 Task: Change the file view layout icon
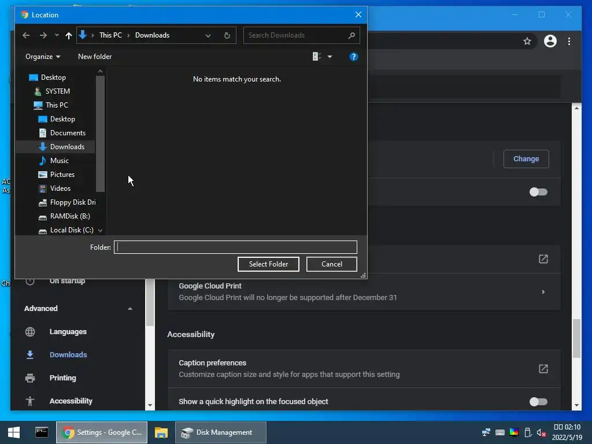point(317,57)
